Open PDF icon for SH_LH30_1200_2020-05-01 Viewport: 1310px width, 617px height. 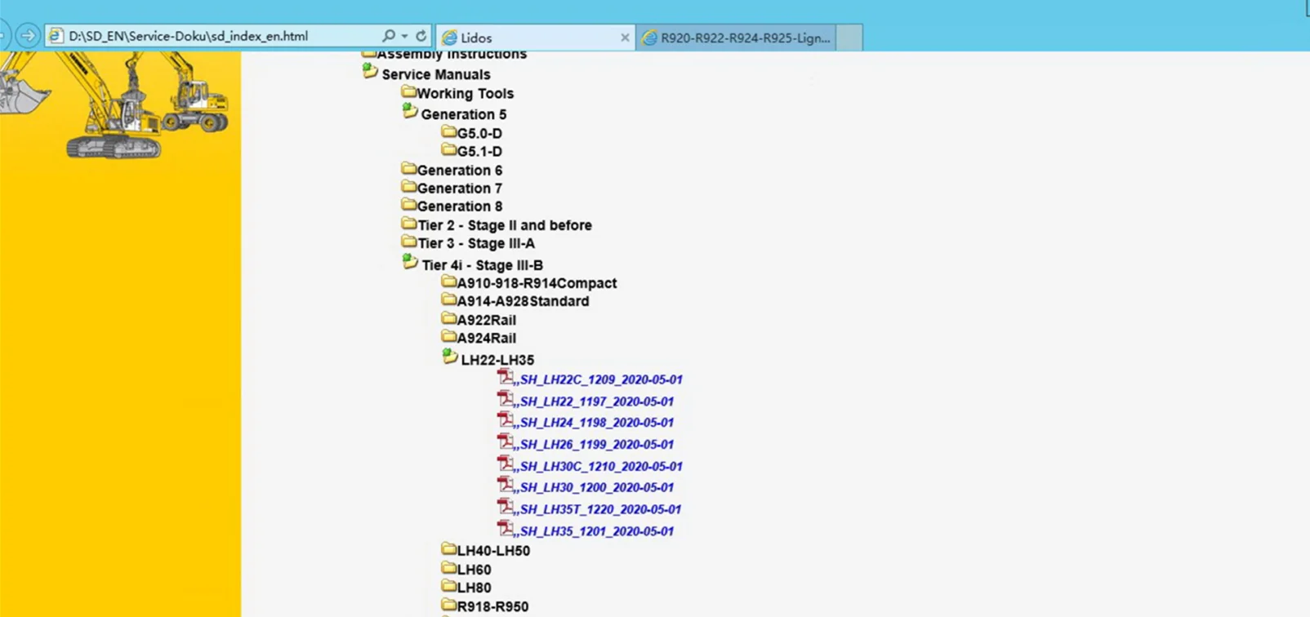pyautogui.click(x=506, y=485)
